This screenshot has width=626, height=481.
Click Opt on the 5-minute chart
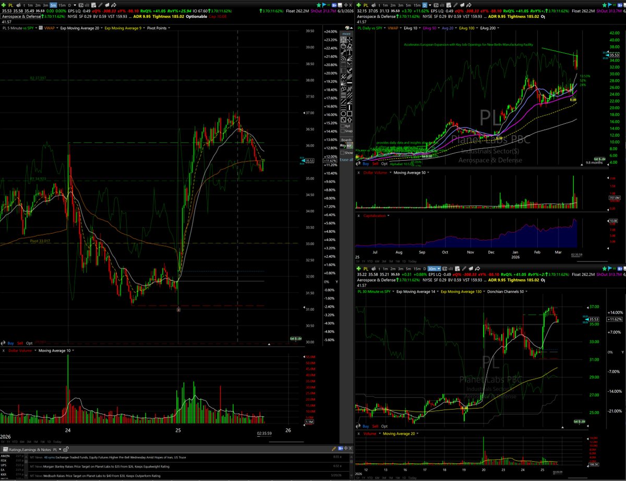pyautogui.click(x=29, y=343)
